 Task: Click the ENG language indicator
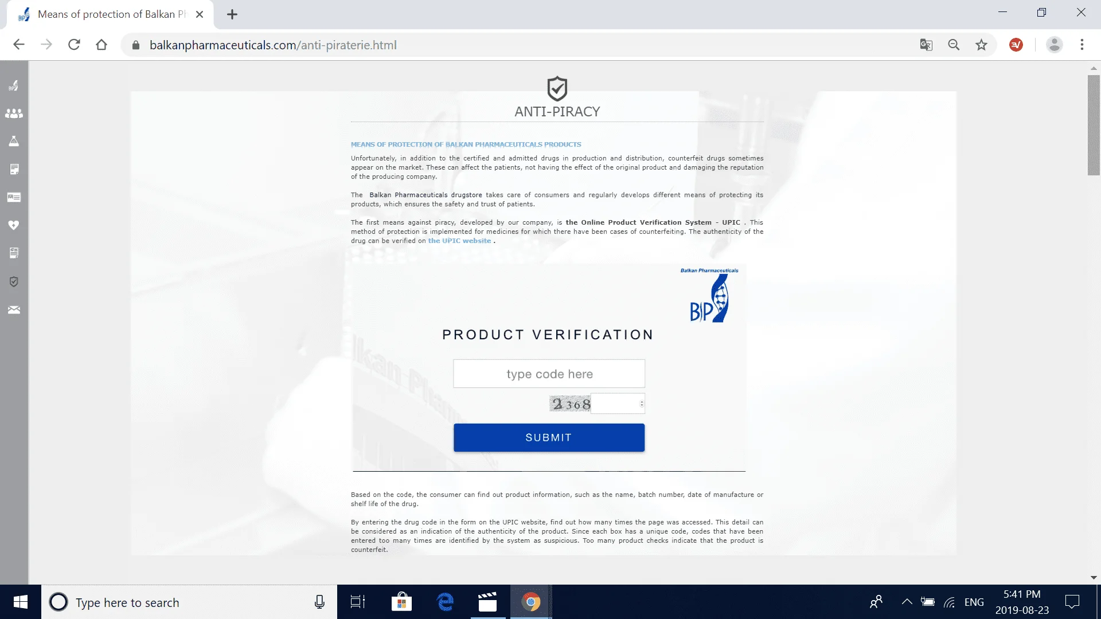coord(974,602)
